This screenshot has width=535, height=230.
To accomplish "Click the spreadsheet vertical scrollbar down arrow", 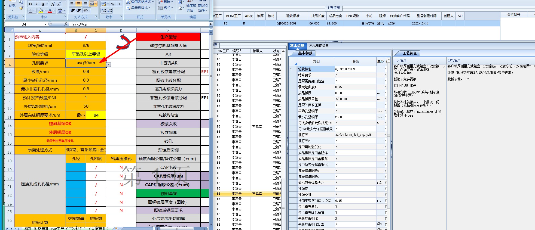I will (211, 225).
